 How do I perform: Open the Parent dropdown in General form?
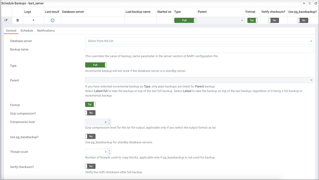point(199,80)
